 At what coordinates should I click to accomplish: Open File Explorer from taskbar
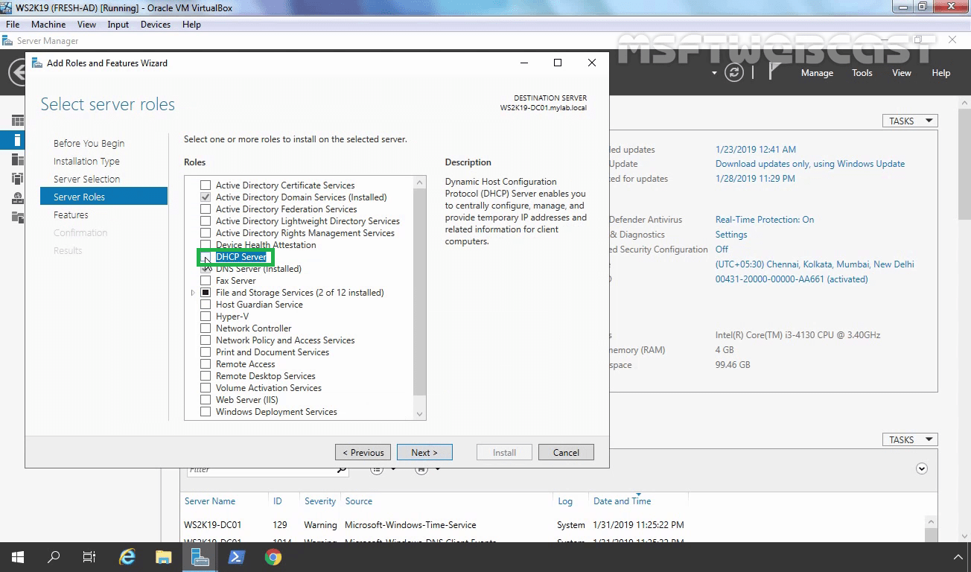click(x=163, y=557)
